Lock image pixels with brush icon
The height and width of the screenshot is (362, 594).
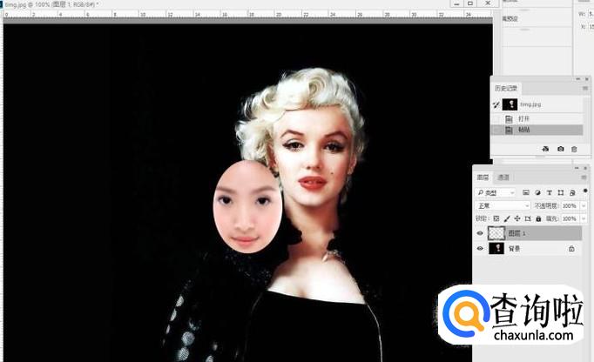(507, 218)
